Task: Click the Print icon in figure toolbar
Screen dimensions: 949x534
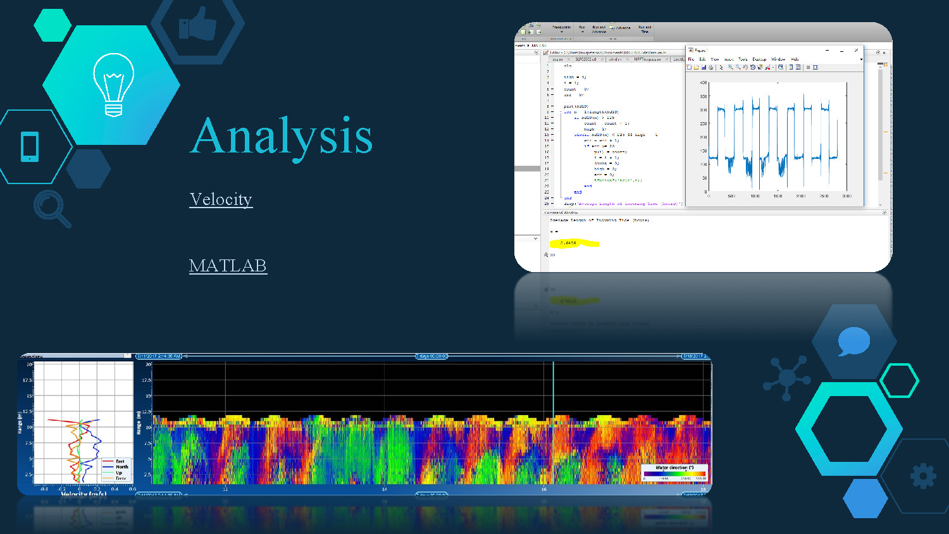Action: coord(710,67)
